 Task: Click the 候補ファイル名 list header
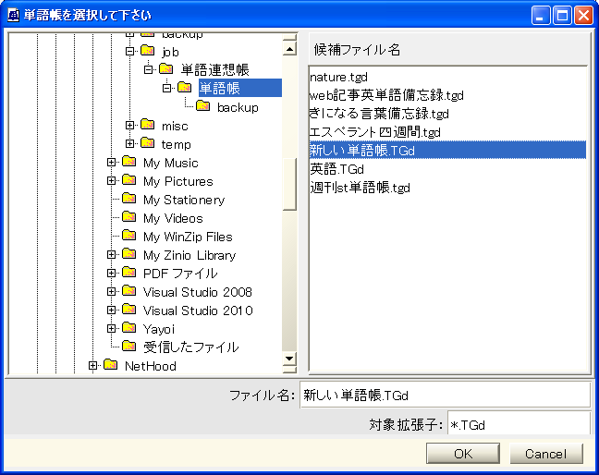[x=449, y=49]
